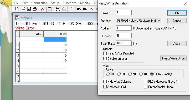Image resolution: width=190 pixels, height=100 pixels.
Task: Open the Edit menu
Action: coord(25,3)
